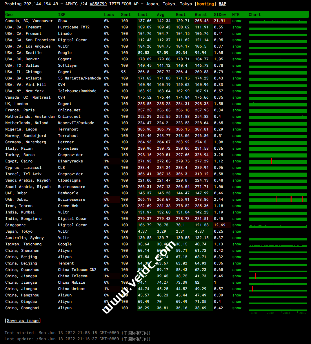The image size is (311, 344).
Task: Select 'Norway, Sandefjord' geo text
Action: pos(26,135)
